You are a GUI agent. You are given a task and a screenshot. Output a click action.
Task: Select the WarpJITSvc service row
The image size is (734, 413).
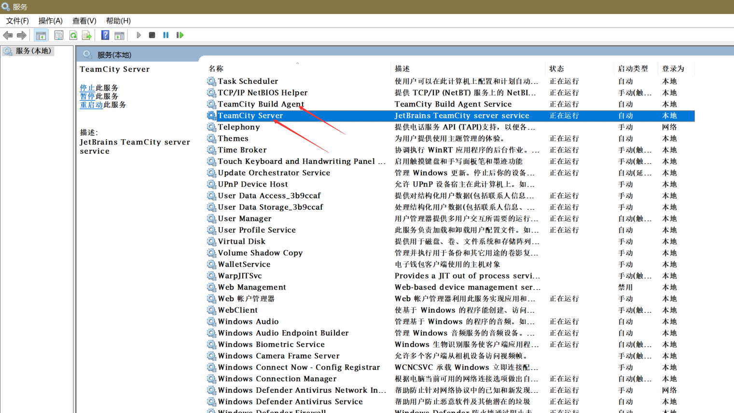450,276
